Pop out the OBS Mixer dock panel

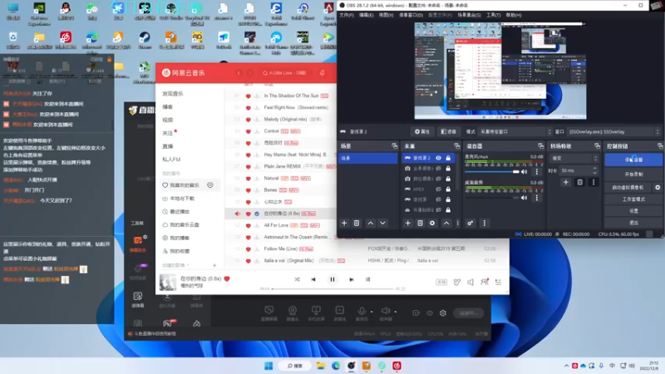[540, 146]
